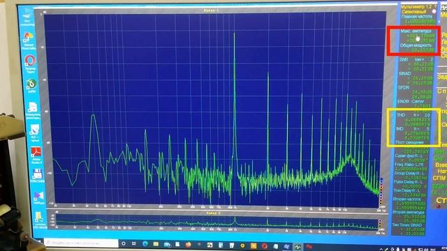
Task: Click the SFDR label
Action: (404, 87)
